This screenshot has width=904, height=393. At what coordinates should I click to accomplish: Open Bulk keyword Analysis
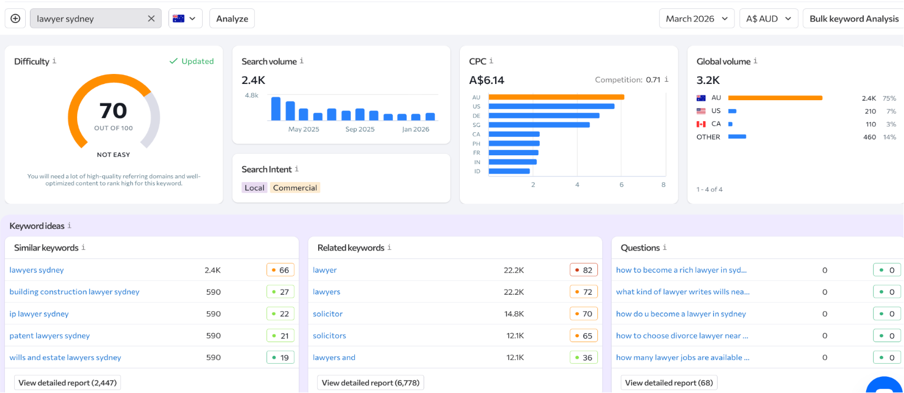854,18
